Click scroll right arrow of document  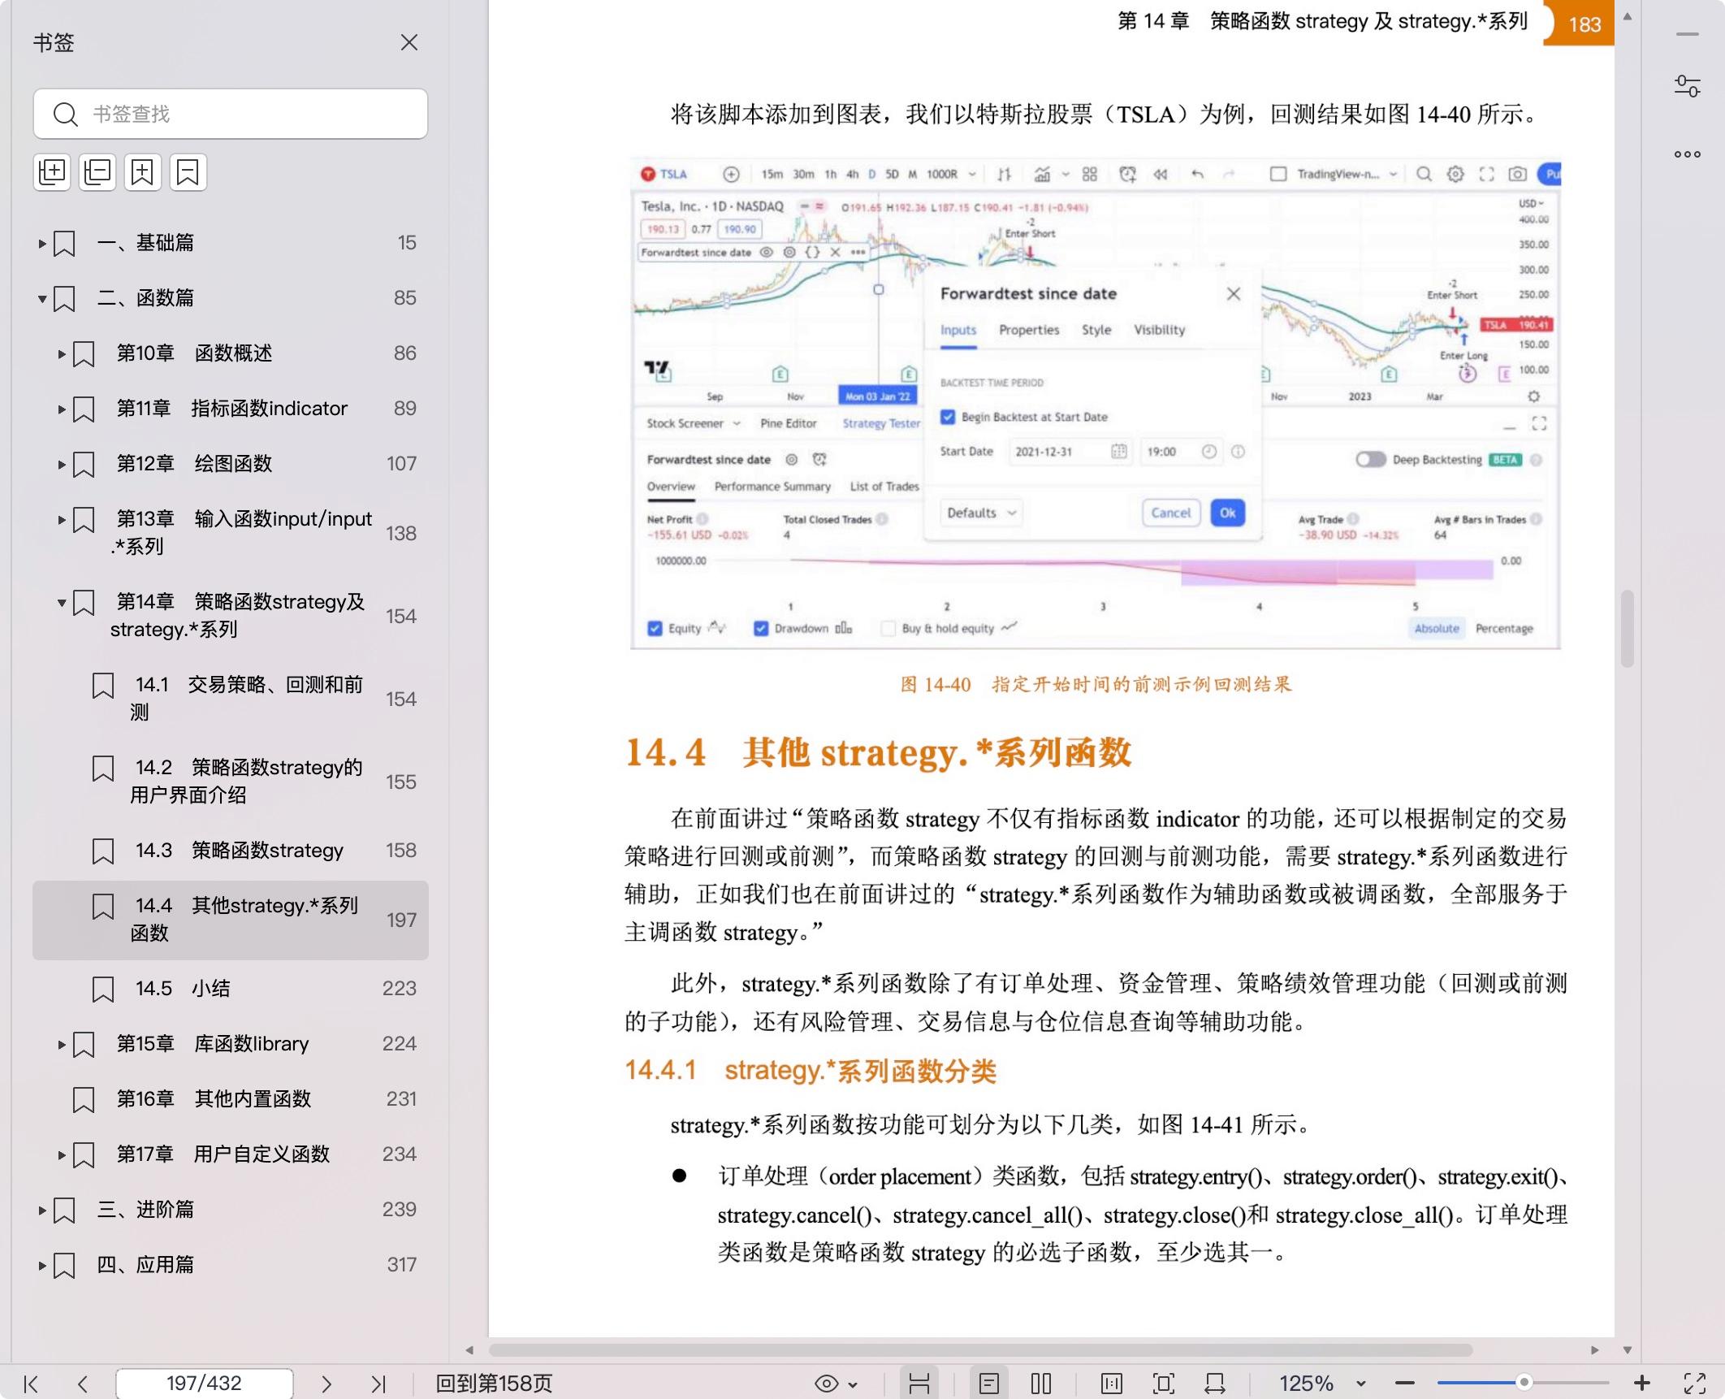(1595, 1350)
